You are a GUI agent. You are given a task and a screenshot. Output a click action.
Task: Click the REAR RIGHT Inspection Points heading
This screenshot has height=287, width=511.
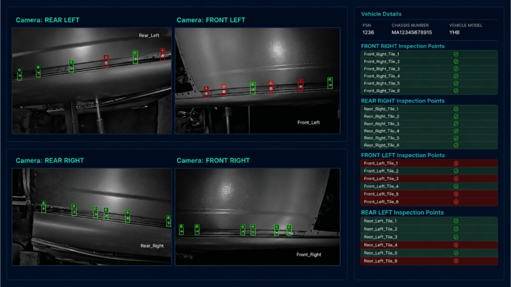[403, 101]
